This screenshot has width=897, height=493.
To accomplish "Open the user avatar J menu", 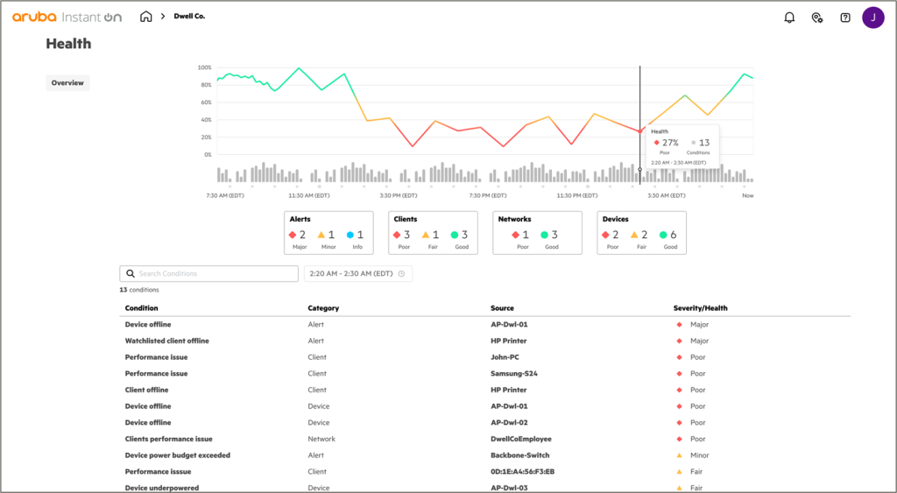I will pyautogui.click(x=872, y=18).
